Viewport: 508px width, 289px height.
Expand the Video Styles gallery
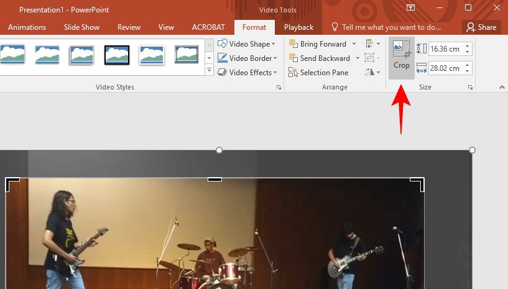coord(208,71)
